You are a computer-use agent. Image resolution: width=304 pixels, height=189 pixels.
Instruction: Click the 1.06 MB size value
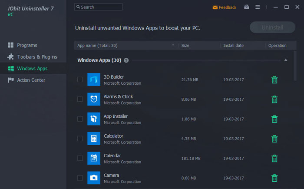[x=188, y=119]
